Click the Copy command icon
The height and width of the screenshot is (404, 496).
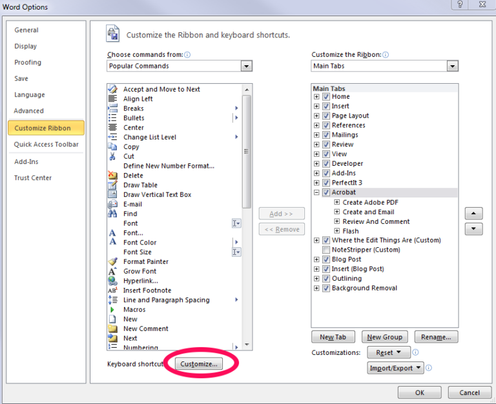coord(112,146)
